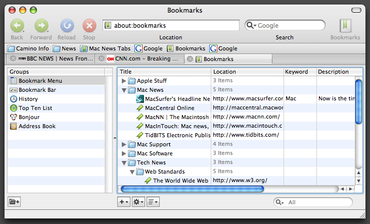
Task: Open Bookmarks item in bookmark bar
Action: (x=186, y=48)
